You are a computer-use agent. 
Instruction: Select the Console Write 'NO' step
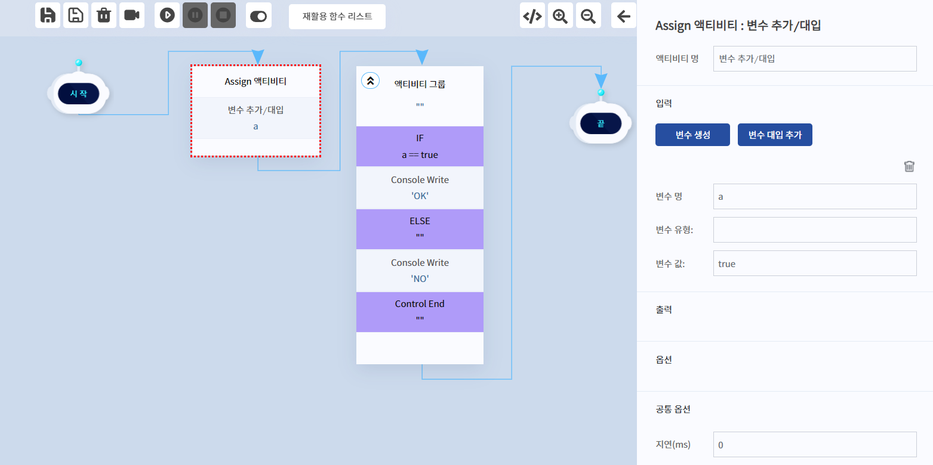coord(420,271)
